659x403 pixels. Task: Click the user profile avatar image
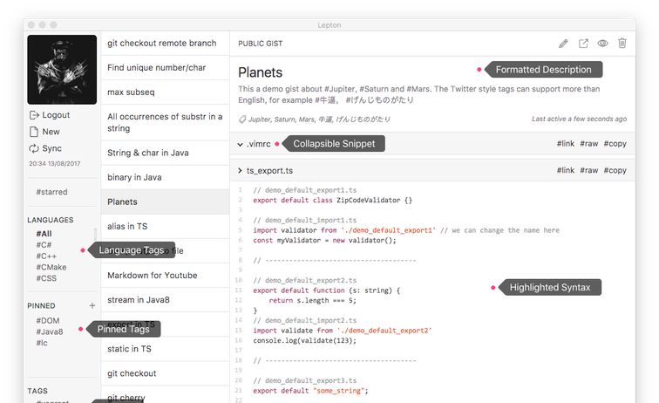click(60, 70)
